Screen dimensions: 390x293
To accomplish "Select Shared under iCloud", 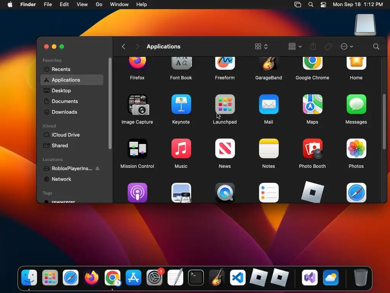I will click(x=72, y=145).
